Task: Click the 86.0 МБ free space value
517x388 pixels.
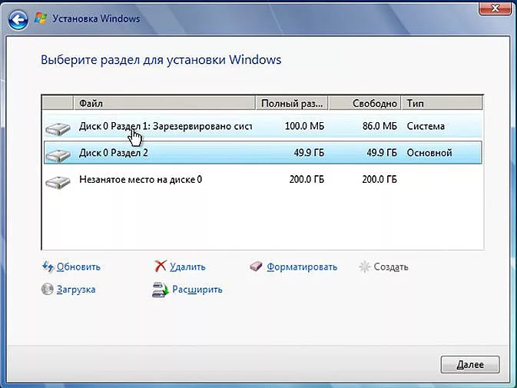Action: (379, 126)
